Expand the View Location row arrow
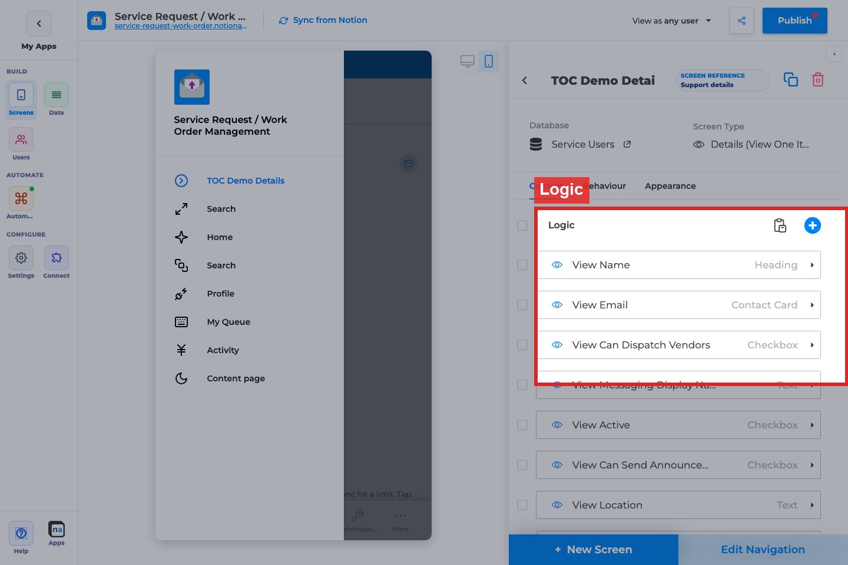The width and height of the screenshot is (848, 565). tap(812, 505)
